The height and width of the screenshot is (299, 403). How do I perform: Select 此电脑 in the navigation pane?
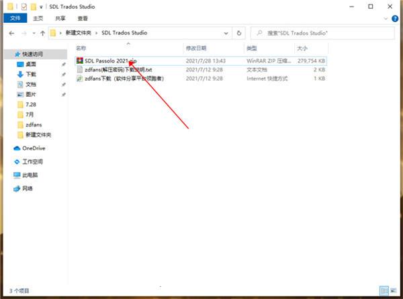tap(30, 175)
